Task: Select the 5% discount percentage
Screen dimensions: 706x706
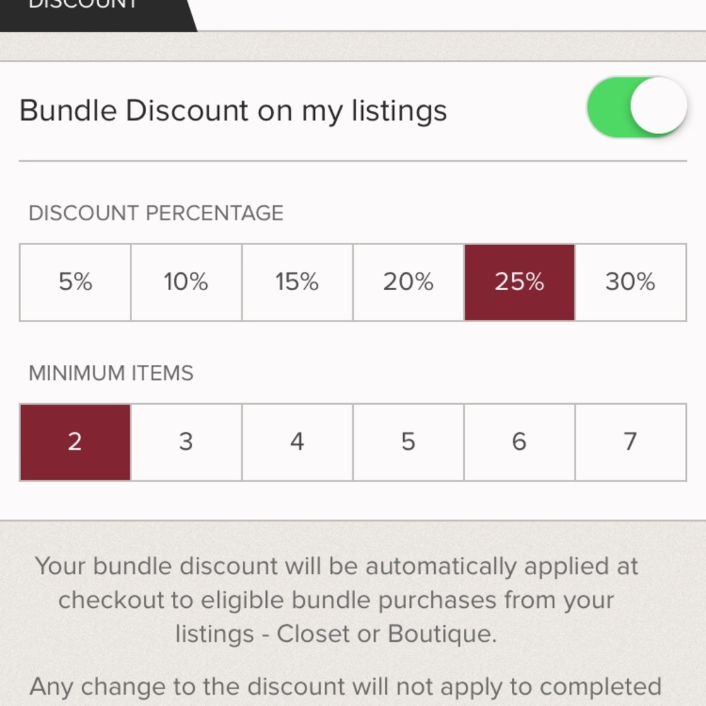Action: pyautogui.click(x=74, y=281)
